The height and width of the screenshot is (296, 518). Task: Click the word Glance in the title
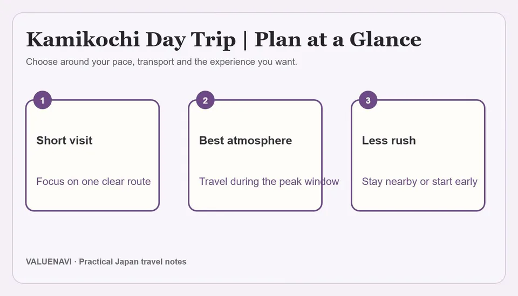coord(385,39)
